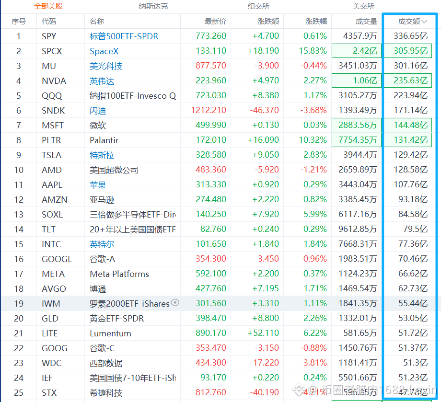Select the WDC ticker code
441x402 pixels.
click(x=51, y=363)
